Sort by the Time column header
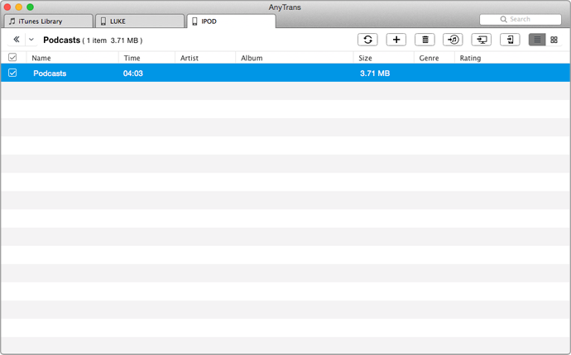The image size is (571, 355). point(132,58)
